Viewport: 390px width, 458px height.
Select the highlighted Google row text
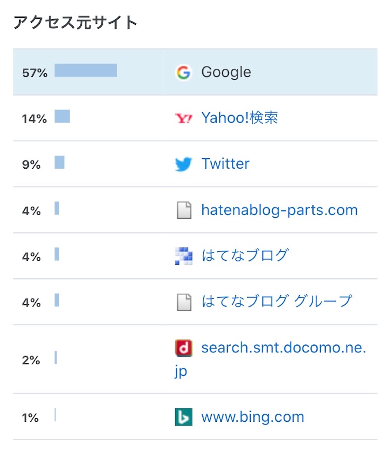(226, 72)
